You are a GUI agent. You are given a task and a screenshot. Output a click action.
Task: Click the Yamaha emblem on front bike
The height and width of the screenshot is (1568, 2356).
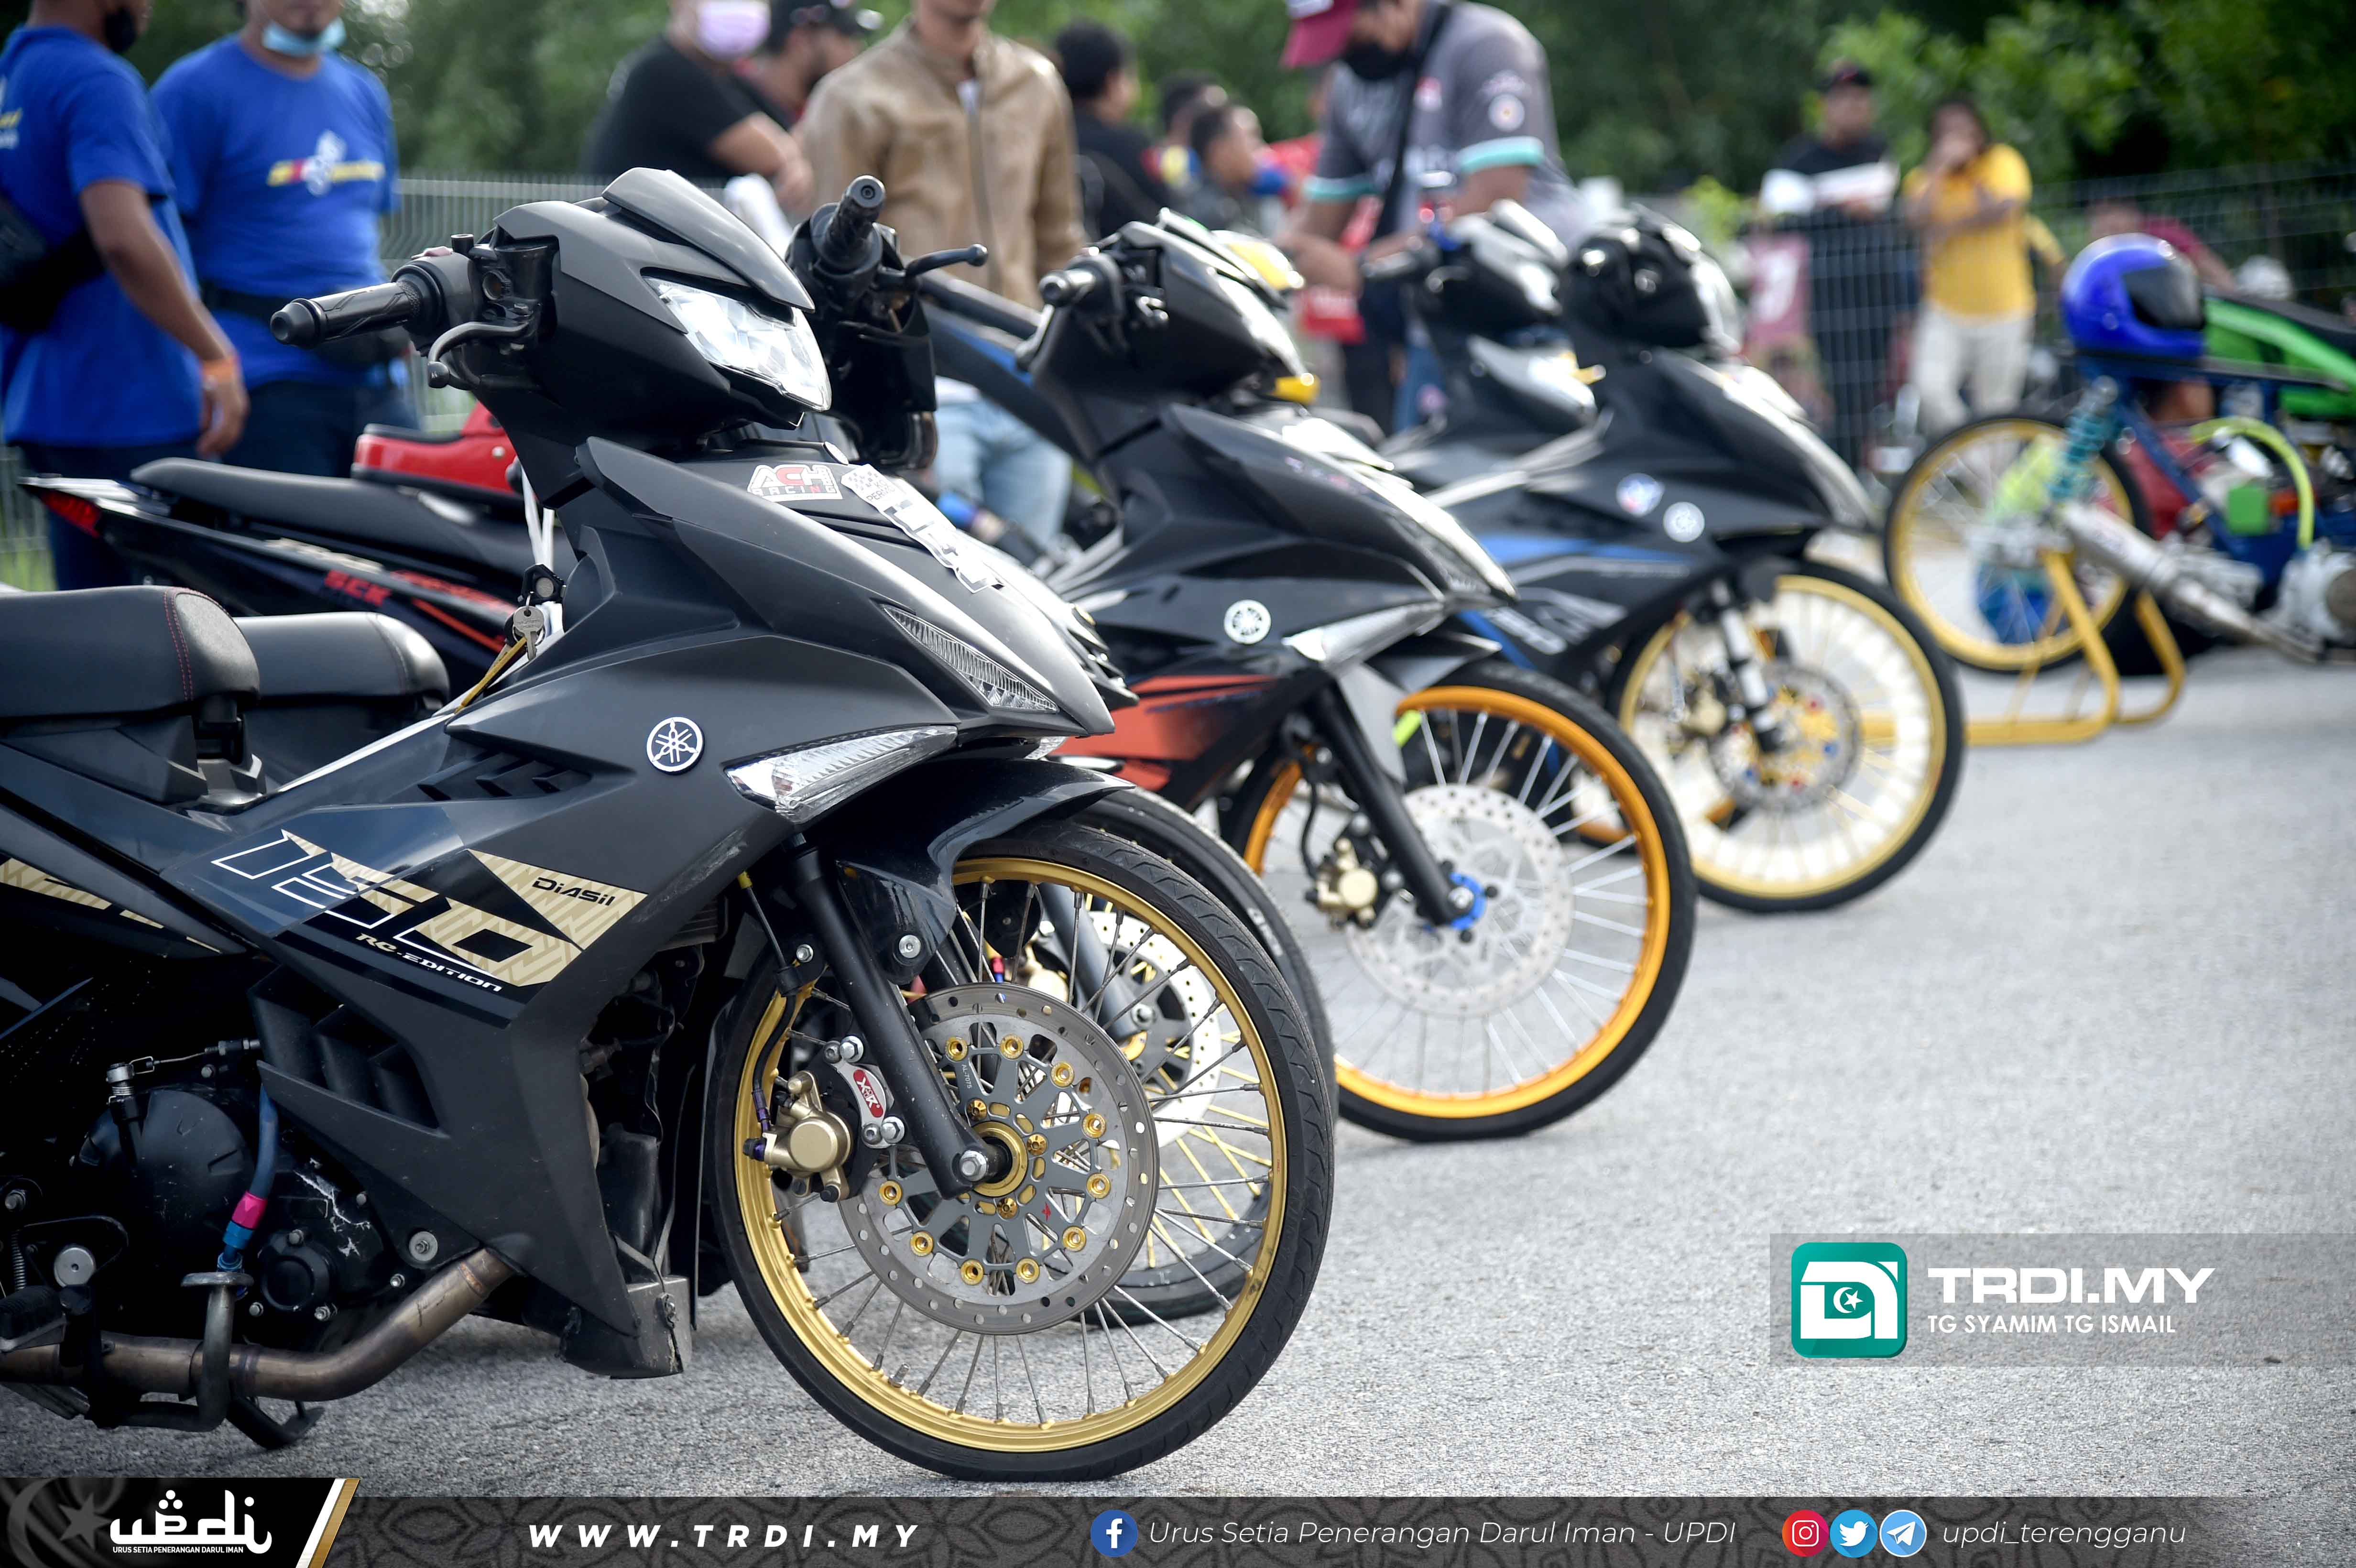(674, 744)
